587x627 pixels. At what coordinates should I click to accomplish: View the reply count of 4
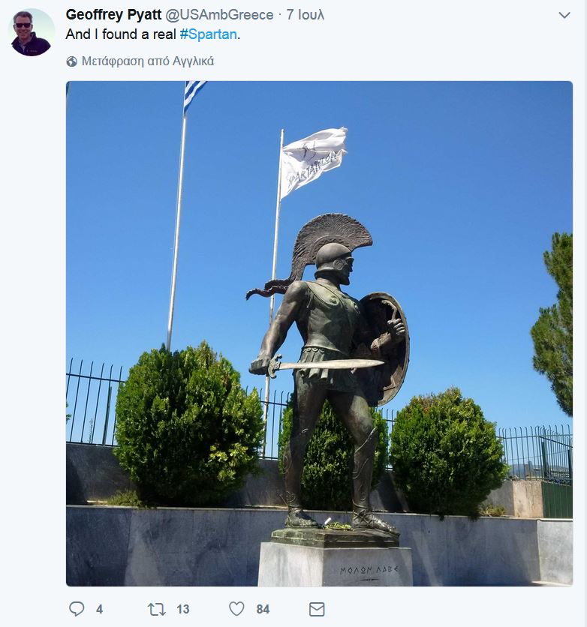tap(99, 609)
